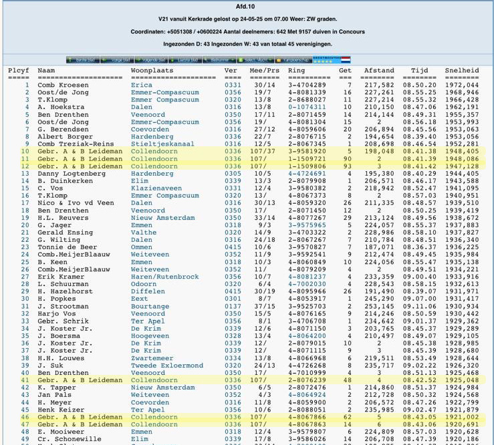Open Ommen link for Tonnie de Beer
This screenshot has height=445, width=494.
click(x=142, y=247)
